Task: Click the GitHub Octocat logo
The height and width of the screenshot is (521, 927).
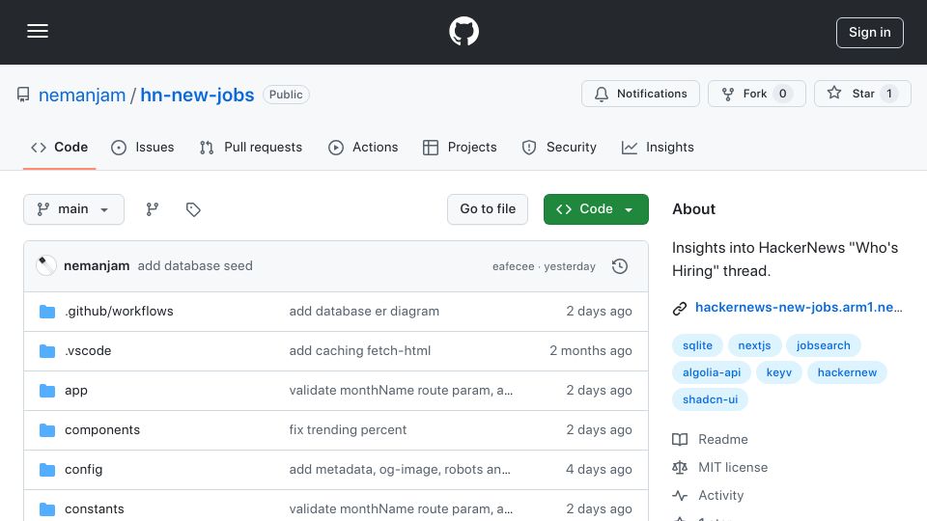Action: [463, 31]
